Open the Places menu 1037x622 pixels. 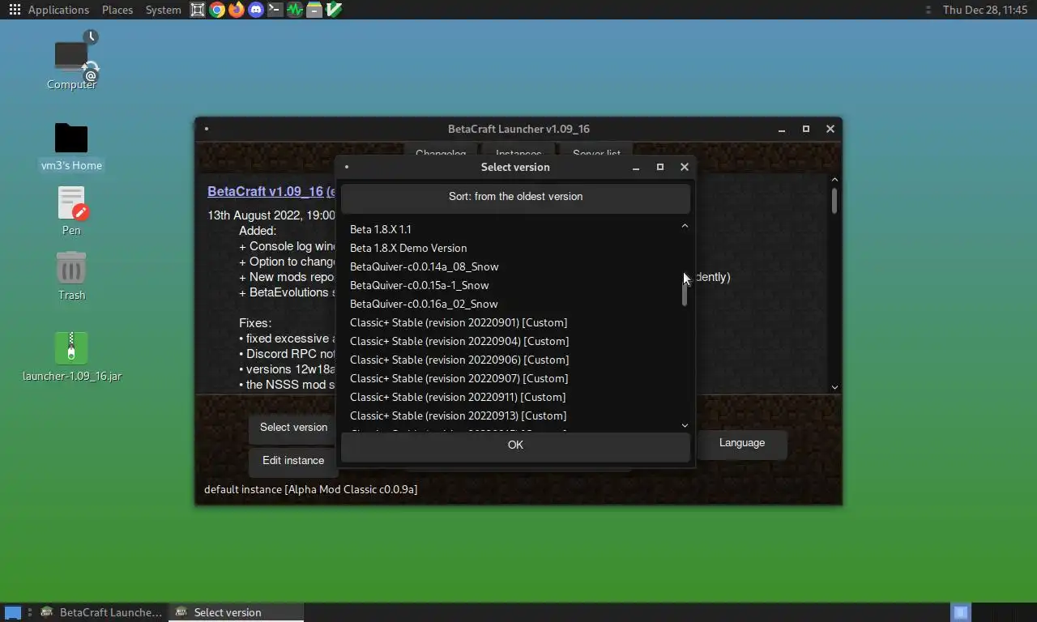[x=117, y=10]
